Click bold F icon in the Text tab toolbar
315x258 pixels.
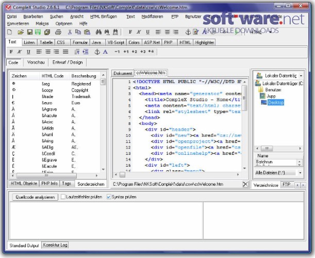[11, 52]
